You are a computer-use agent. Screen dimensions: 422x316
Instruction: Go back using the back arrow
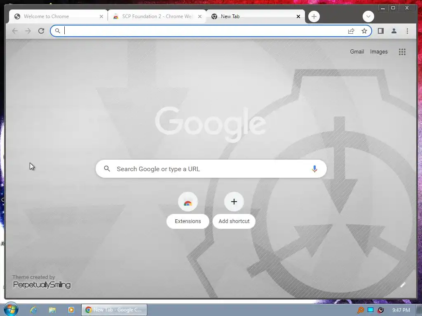click(15, 31)
